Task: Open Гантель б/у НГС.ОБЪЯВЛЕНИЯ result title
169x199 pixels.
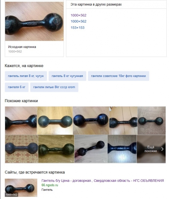Action: (x=103, y=181)
